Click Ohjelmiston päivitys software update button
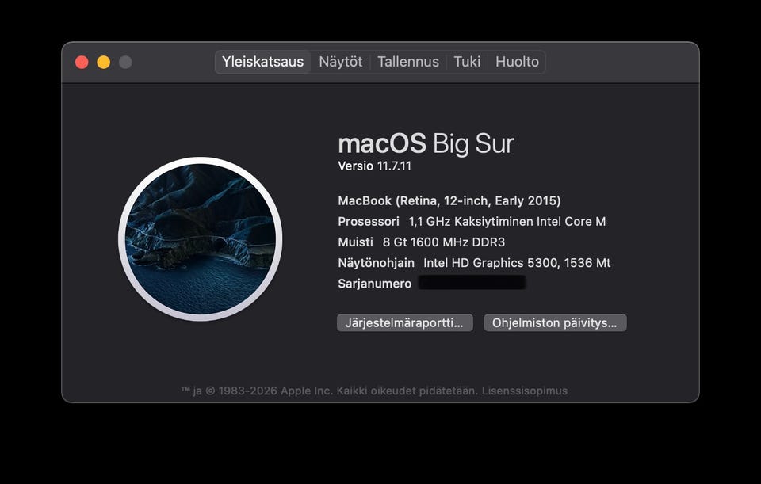This screenshot has width=761, height=484. (x=555, y=323)
